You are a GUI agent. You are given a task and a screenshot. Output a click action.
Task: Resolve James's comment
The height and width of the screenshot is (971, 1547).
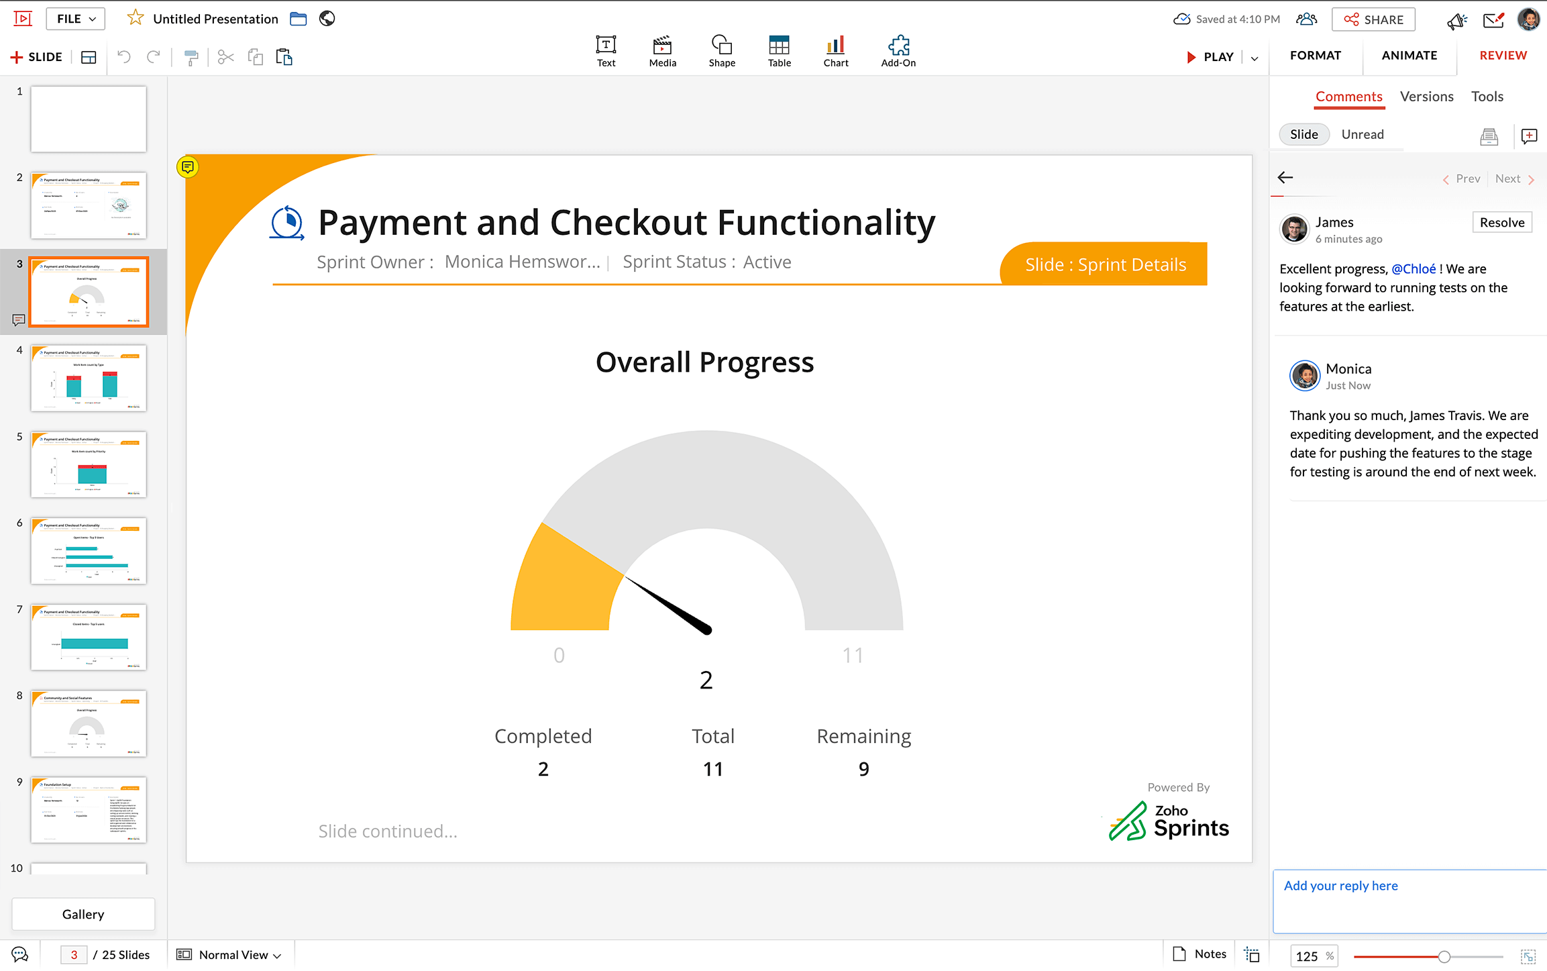click(1501, 222)
